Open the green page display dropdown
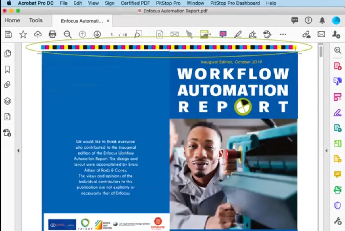Screen dimensions: 345x231 click(205, 34)
